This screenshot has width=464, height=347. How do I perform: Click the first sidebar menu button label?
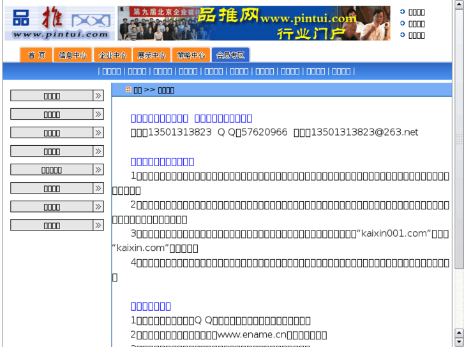point(52,96)
